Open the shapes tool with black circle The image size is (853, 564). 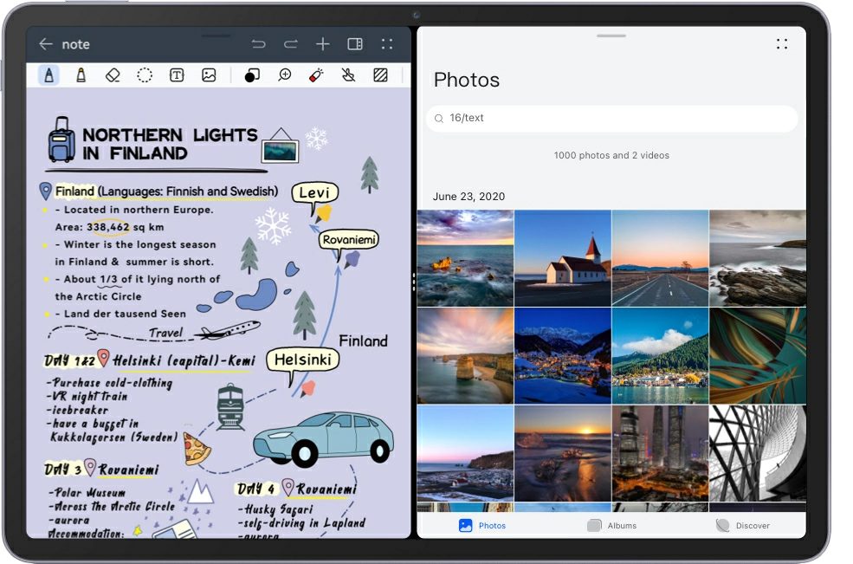[x=252, y=75]
